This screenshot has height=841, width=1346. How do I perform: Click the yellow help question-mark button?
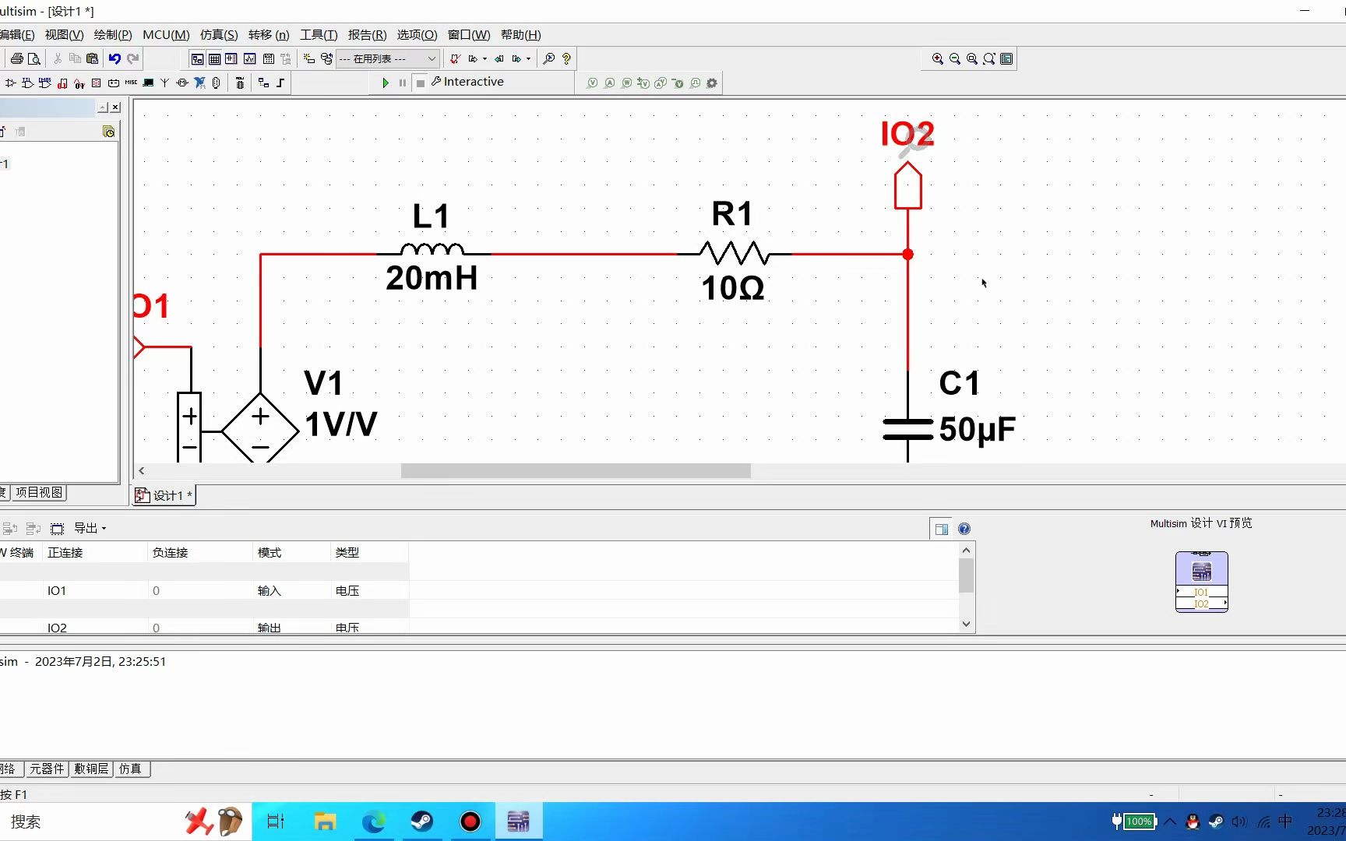(x=566, y=58)
